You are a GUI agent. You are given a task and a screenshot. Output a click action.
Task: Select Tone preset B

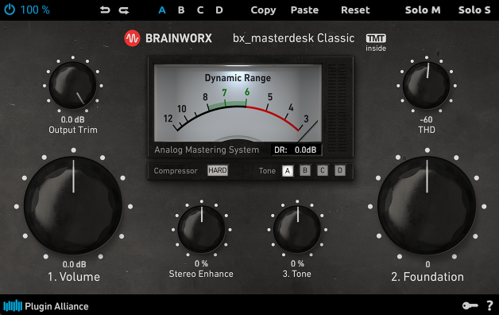(x=305, y=170)
